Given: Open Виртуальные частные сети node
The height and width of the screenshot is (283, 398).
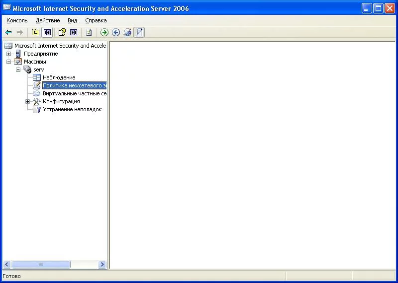Looking at the screenshot, I should point(74,93).
